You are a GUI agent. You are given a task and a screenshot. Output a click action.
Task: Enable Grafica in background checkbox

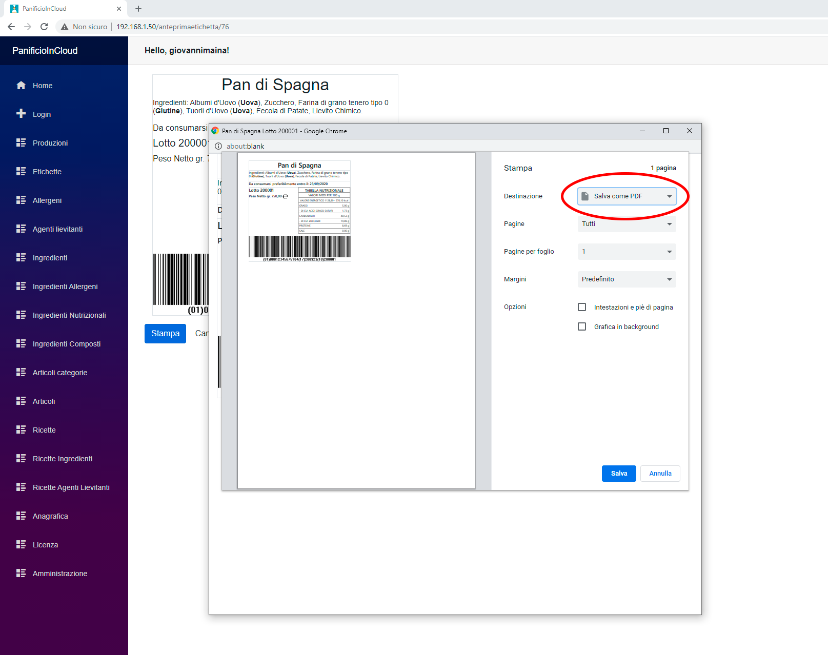pyautogui.click(x=582, y=326)
